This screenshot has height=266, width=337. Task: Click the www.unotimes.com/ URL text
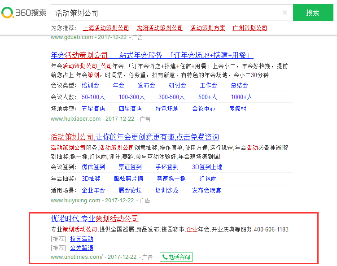tap(77, 257)
